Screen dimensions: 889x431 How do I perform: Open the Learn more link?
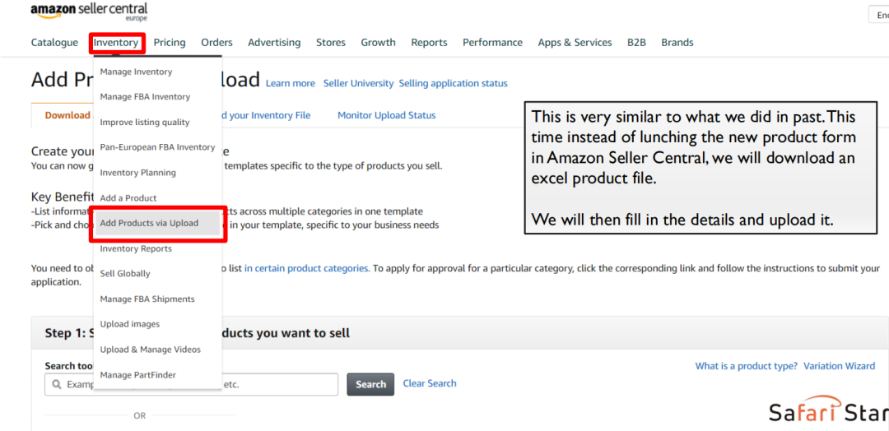[290, 83]
